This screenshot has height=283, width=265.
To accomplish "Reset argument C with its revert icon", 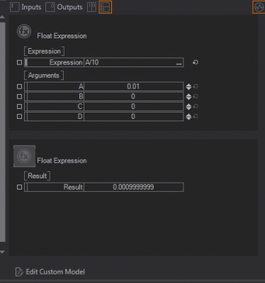I will (x=196, y=106).
